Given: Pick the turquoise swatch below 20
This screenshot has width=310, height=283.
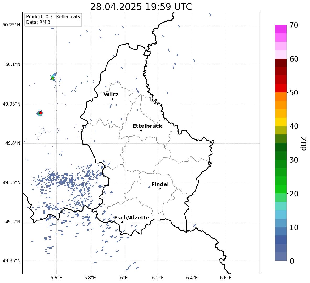Looking at the screenshot, I should coord(281,206).
